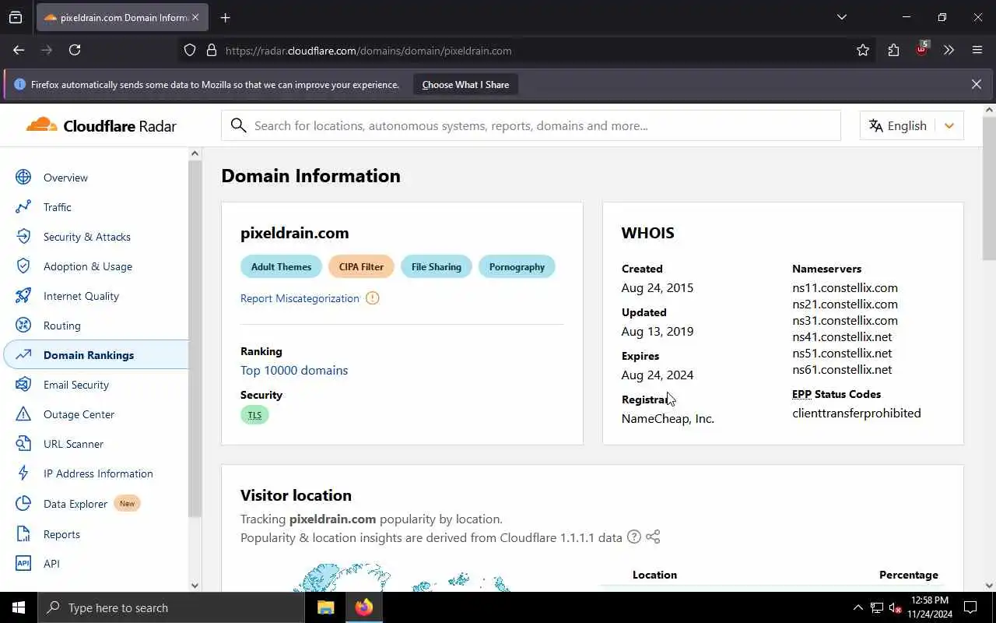
Task: Click the Windows taskbar search box
Action: (x=171, y=607)
